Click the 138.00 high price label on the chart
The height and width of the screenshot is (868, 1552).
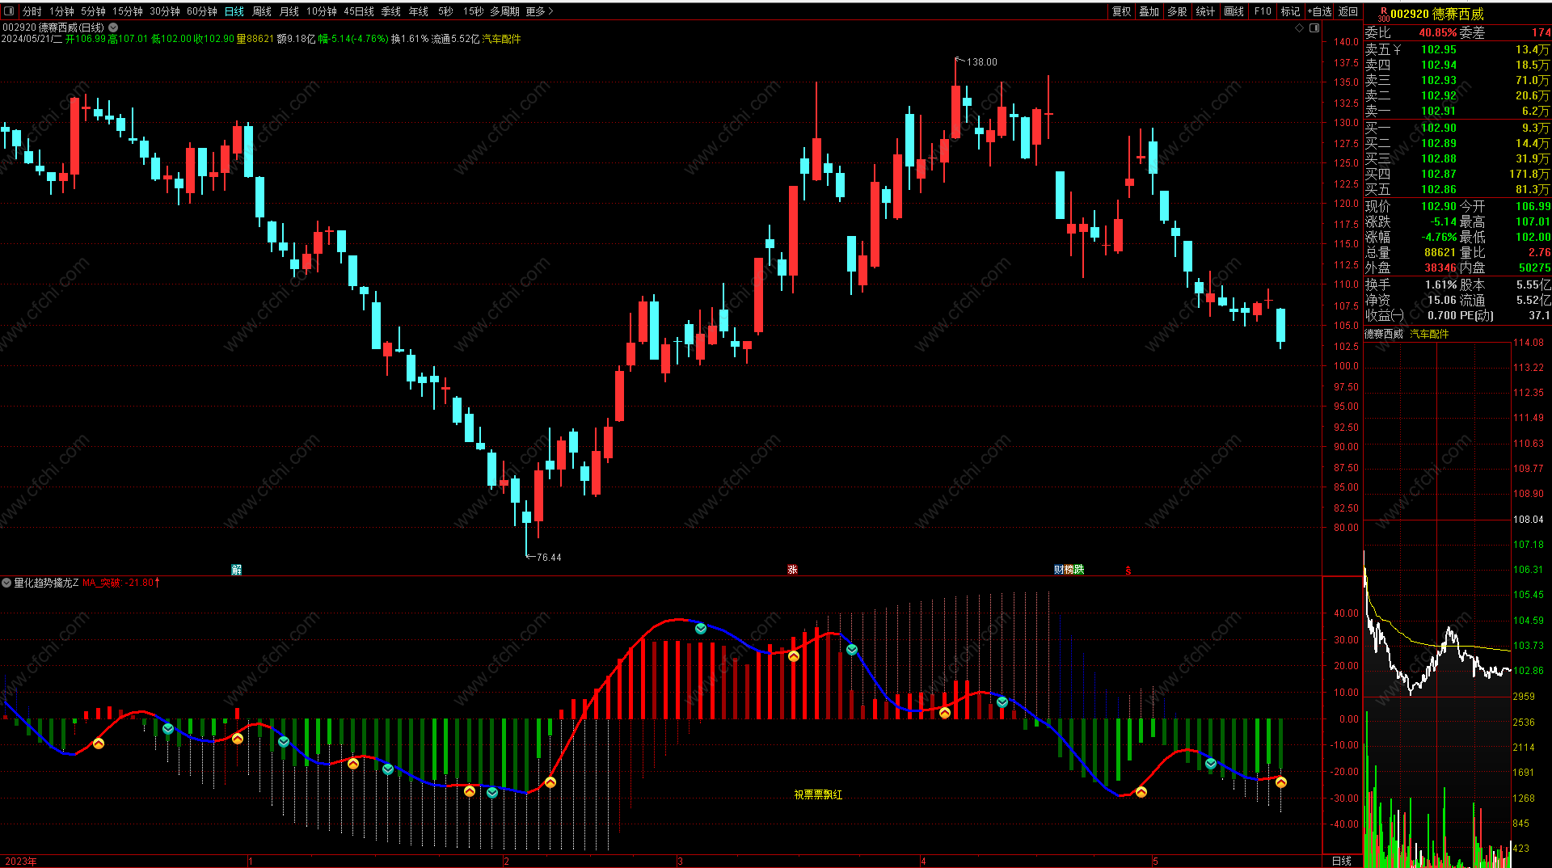pyautogui.click(x=982, y=62)
